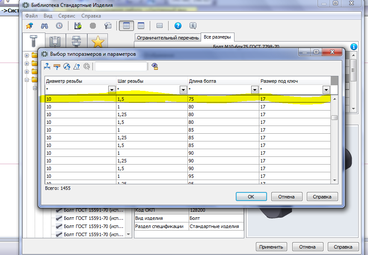Image resolution: width=368 pixels, height=255 pixels.
Task: Open the blue question mark help icon
Action: (x=178, y=26)
